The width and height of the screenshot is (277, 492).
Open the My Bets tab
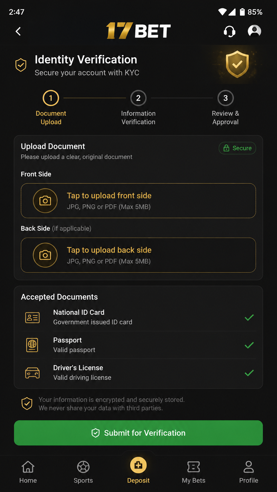point(193,472)
